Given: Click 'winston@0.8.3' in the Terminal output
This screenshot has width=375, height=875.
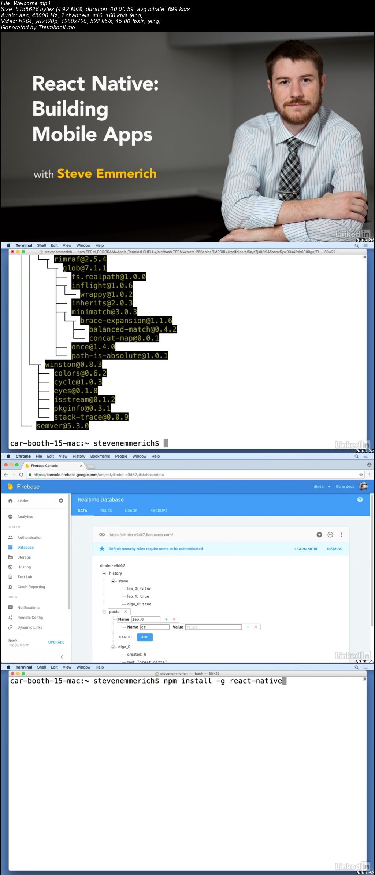Looking at the screenshot, I should tap(74, 364).
